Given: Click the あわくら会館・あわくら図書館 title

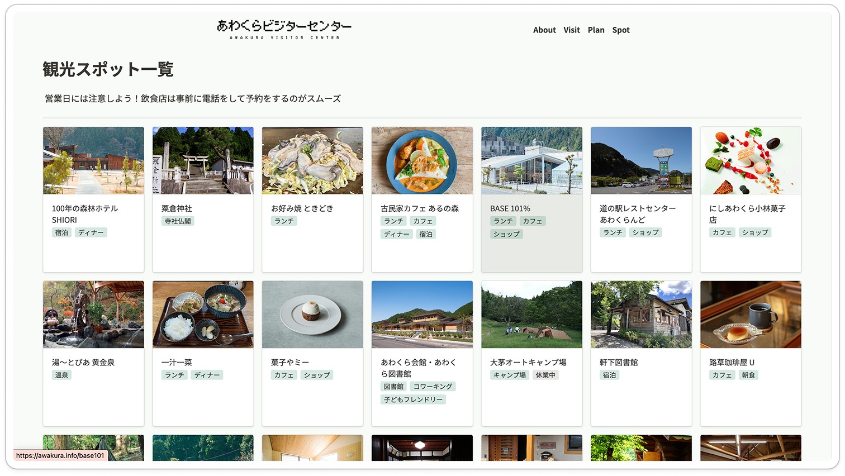Looking at the screenshot, I should coord(418,368).
